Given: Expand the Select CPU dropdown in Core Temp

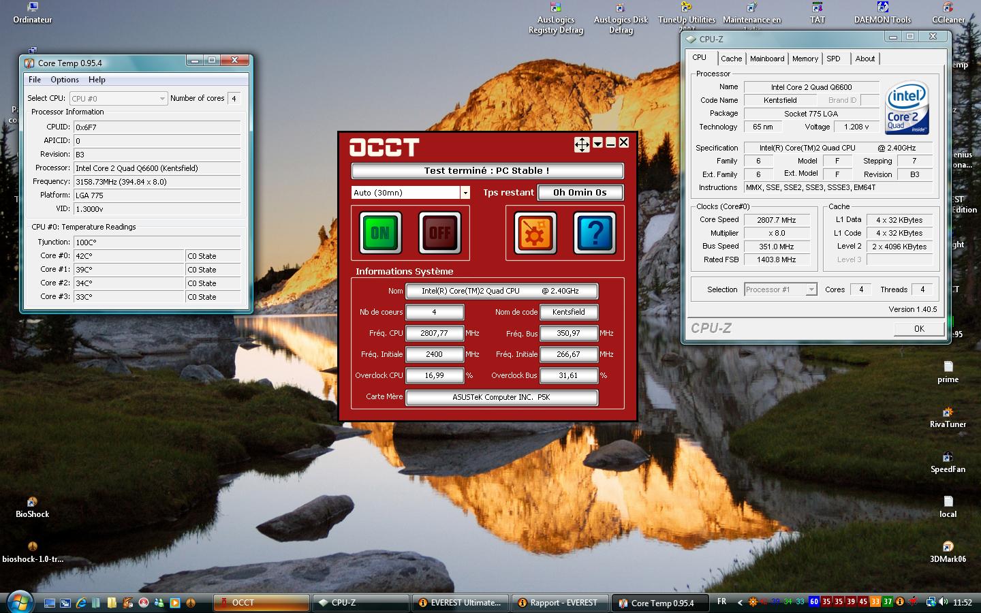Looking at the screenshot, I should point(119,99).
